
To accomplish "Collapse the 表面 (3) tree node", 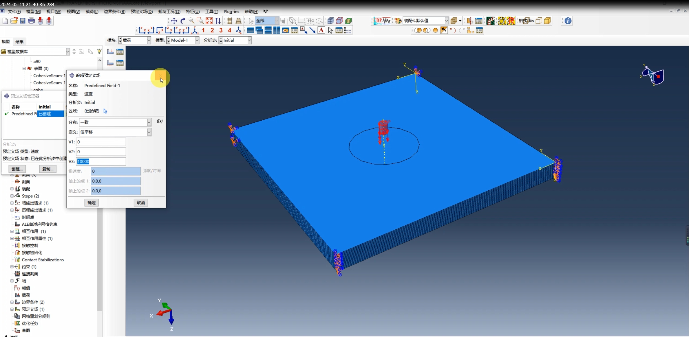I will (24, 69).
